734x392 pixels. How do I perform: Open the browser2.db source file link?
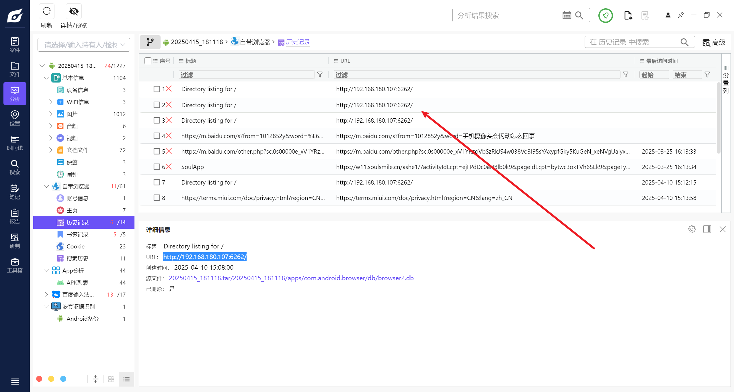pyautogui.click(x=291, y=278)
